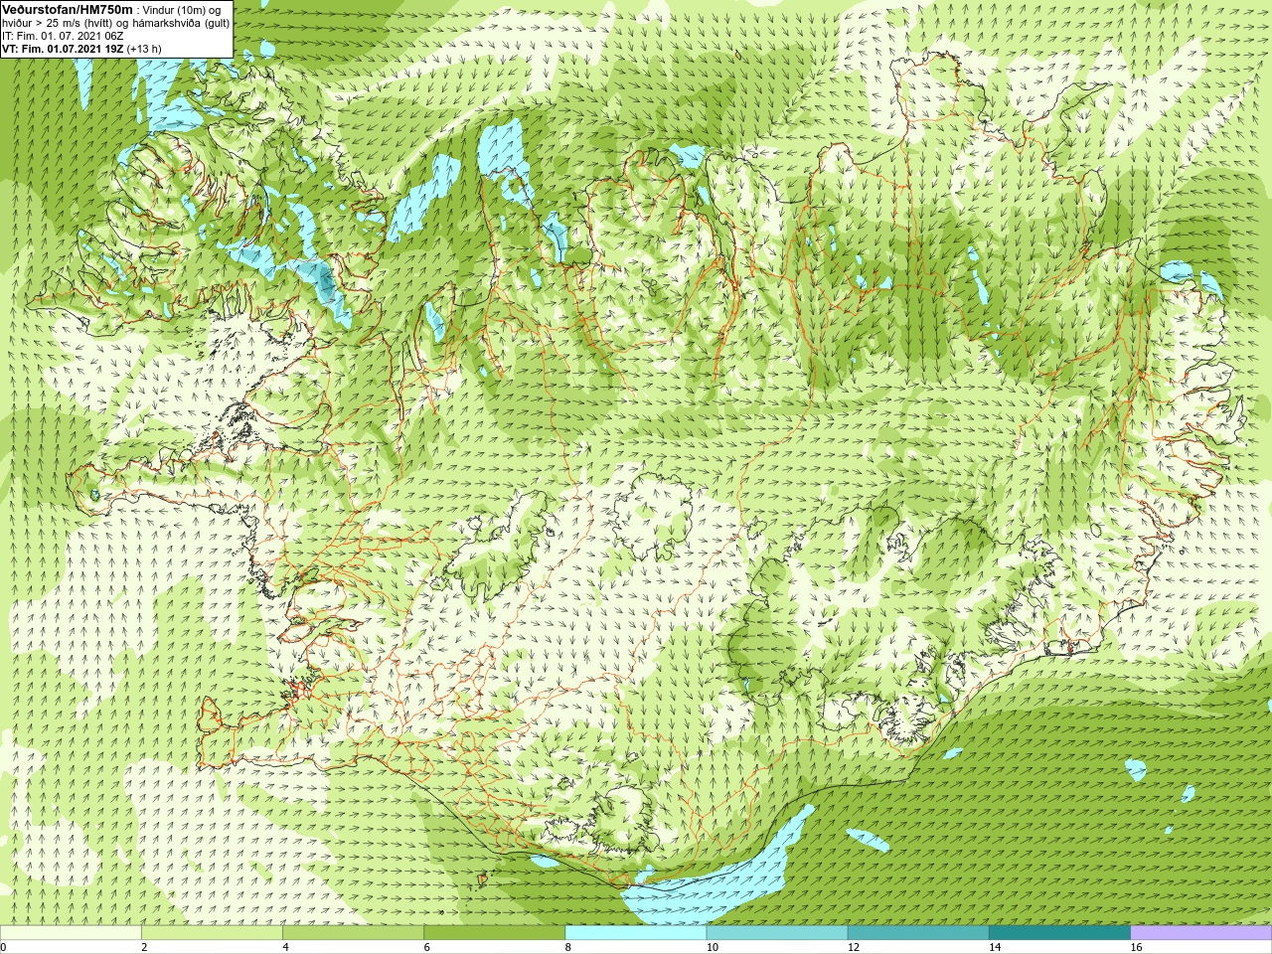Click the scale label '10'
1272x954 pixels.
coord(713,947)
